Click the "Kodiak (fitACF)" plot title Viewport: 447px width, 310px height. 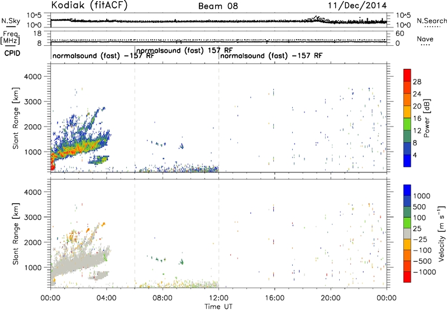coord(89,6)
